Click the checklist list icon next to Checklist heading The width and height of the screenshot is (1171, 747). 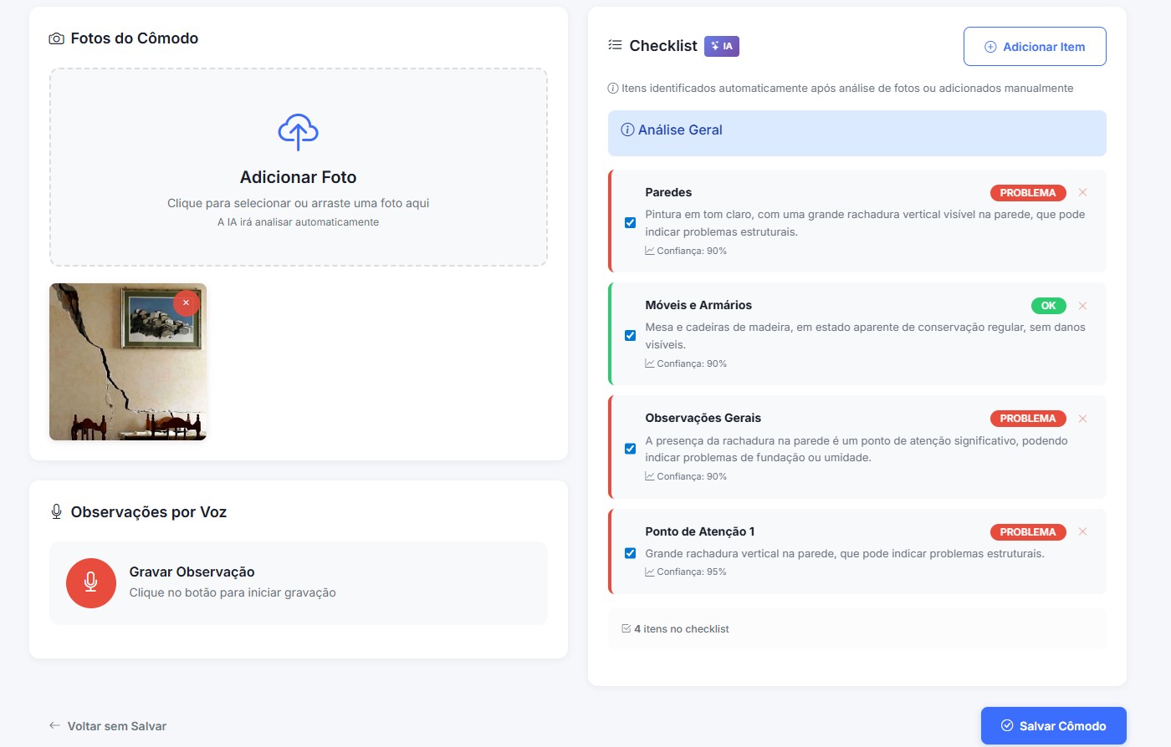(x=615, y=46)
